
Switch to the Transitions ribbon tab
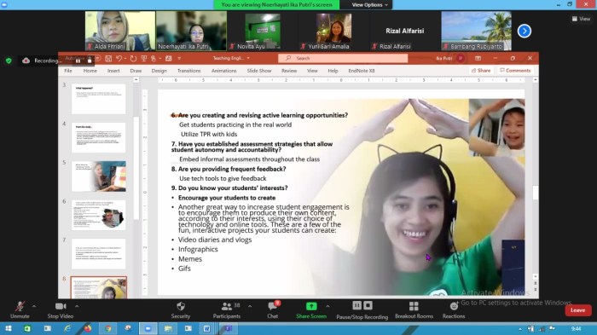click(188, 71)
